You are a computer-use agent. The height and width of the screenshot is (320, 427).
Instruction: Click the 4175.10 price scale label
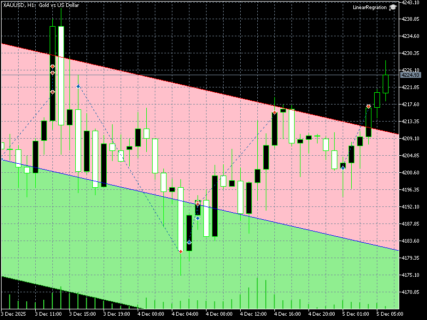pos(410,275)
